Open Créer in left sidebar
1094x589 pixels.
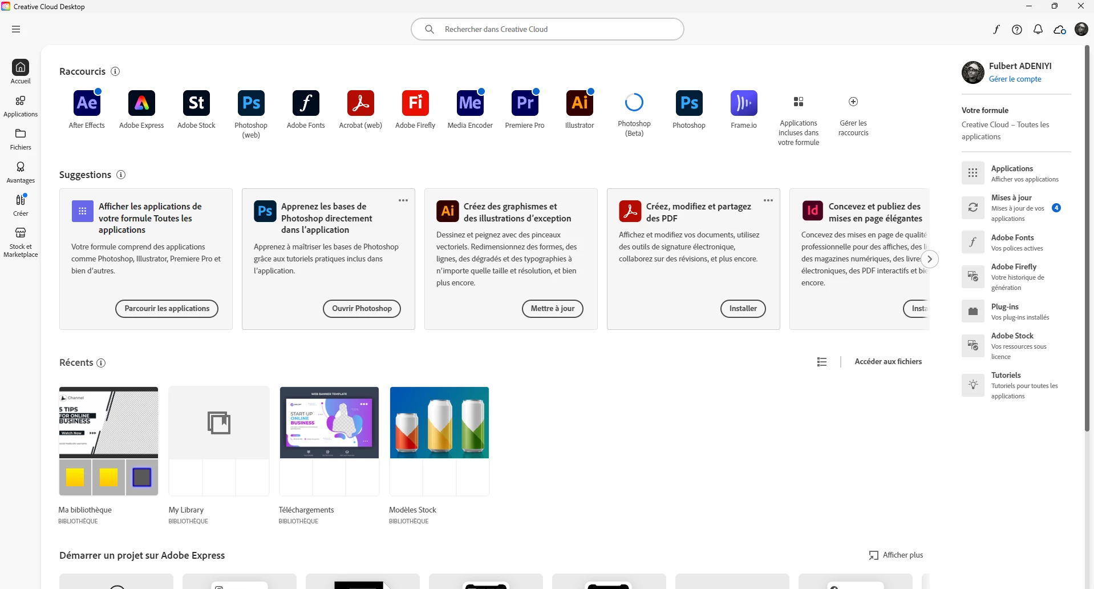21,205
